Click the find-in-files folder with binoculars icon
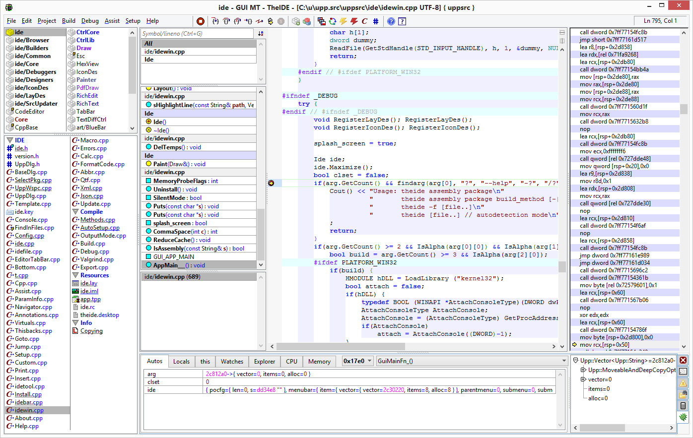The width and height of the screenshot is (693, 438). [684, 394]
